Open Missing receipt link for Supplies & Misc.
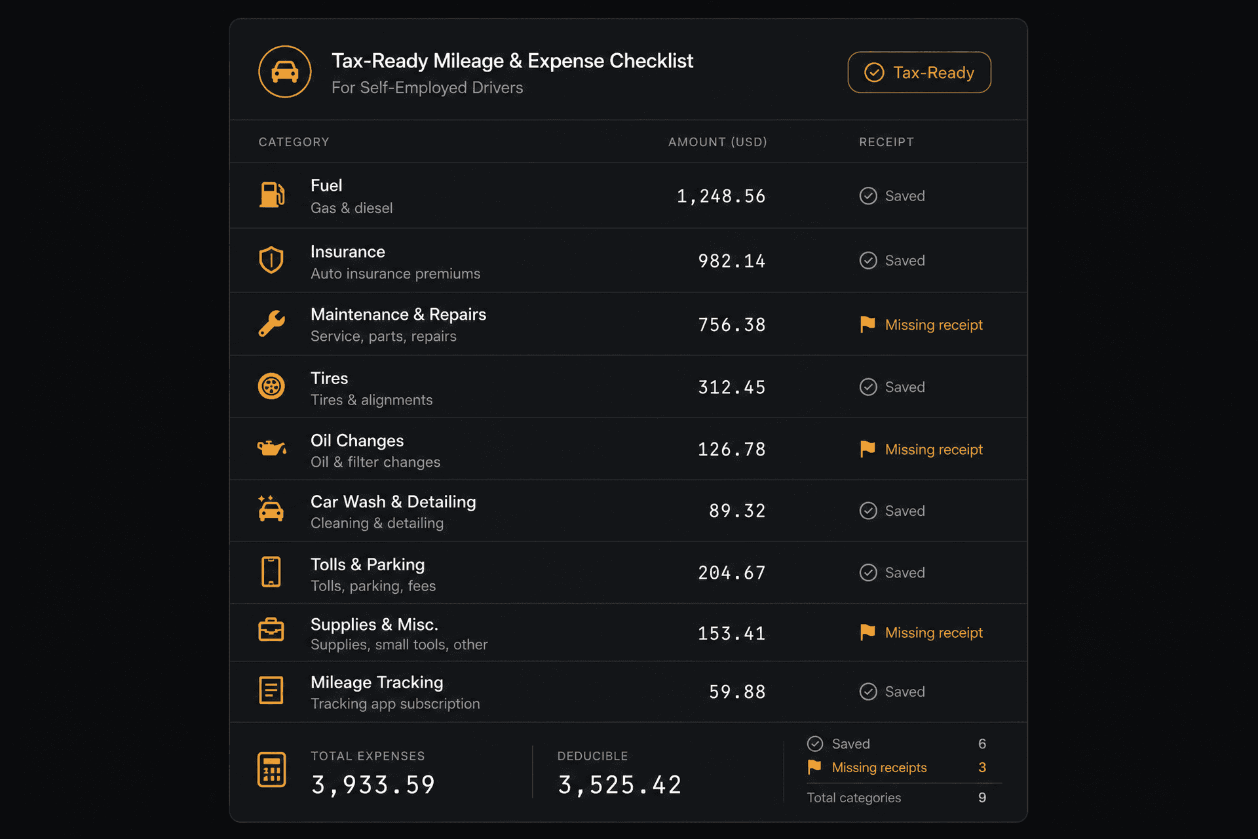This screenshot has height=839, width=1258. 934,633
